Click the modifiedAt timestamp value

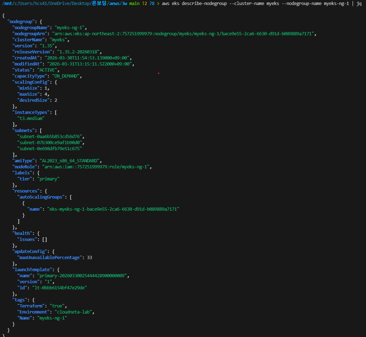point(91,64)
